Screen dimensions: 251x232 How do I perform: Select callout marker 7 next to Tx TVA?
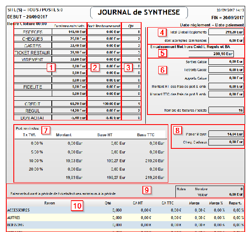pyautogui.click(x=46, y=130)
